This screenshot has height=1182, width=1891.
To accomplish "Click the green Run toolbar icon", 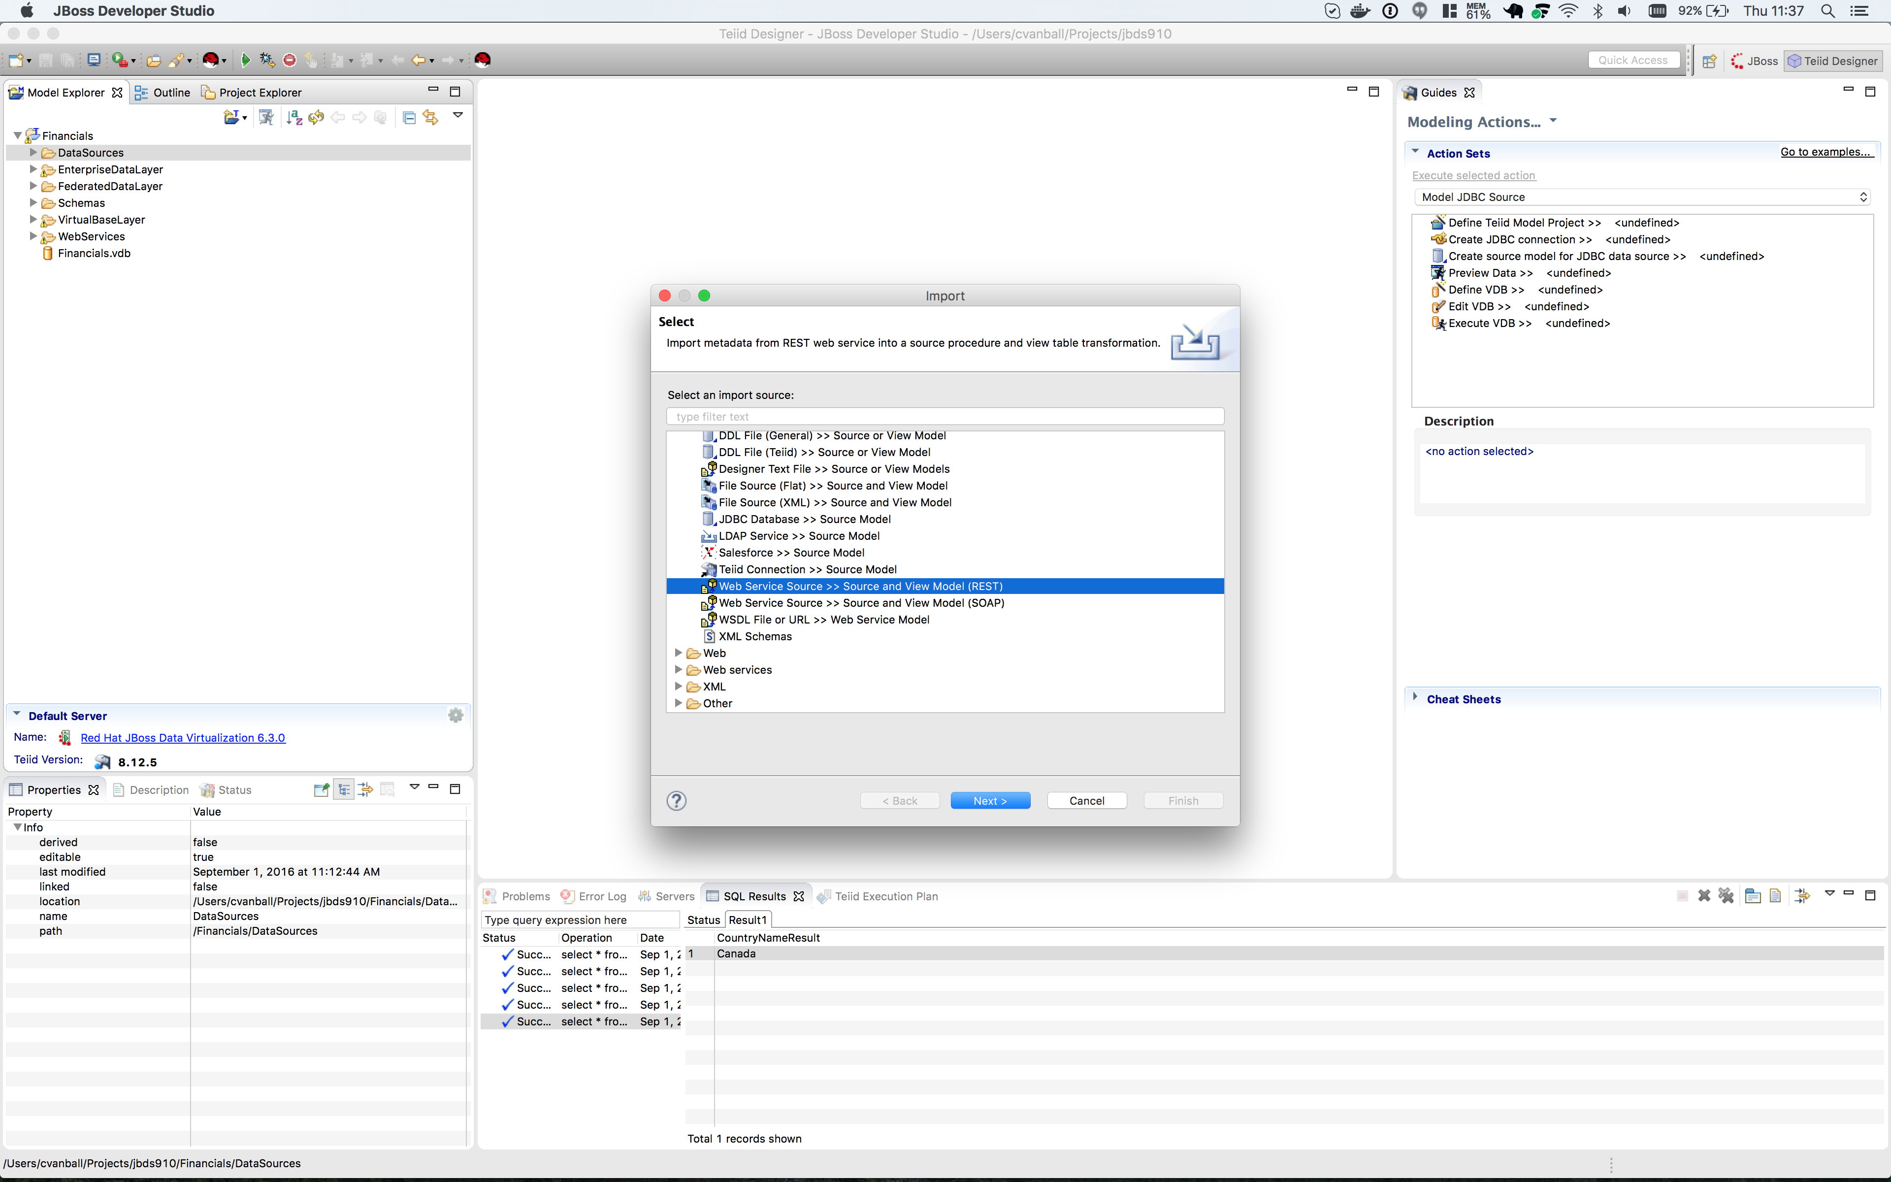I will click(x=245, y=60).
